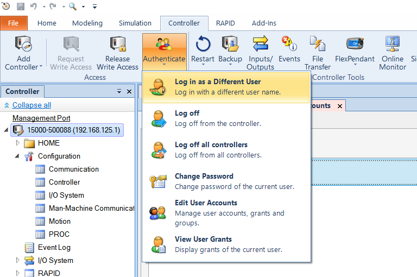The image size is (417, 277).
Task: Choose Log off from the menu
Action: pos(226,118)
